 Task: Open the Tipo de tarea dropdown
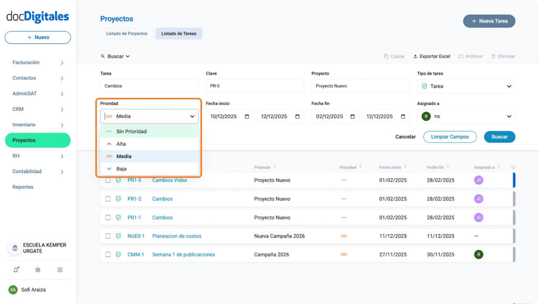466,86
